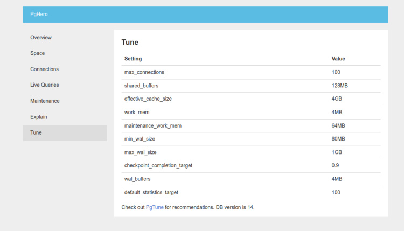Click the effective_cache_size setting name
The height and width of the screenshot is (231, 404).
(x=148, y=99)
